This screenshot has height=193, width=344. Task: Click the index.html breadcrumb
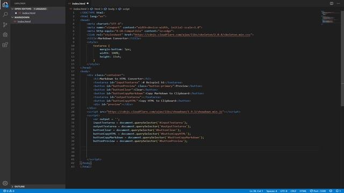pyautogui.click(x=80, y=9)
